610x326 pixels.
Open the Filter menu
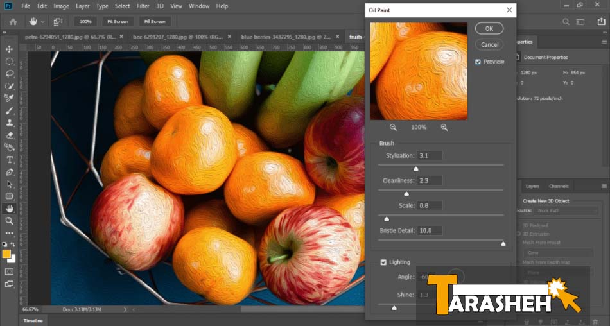(143, 6)
